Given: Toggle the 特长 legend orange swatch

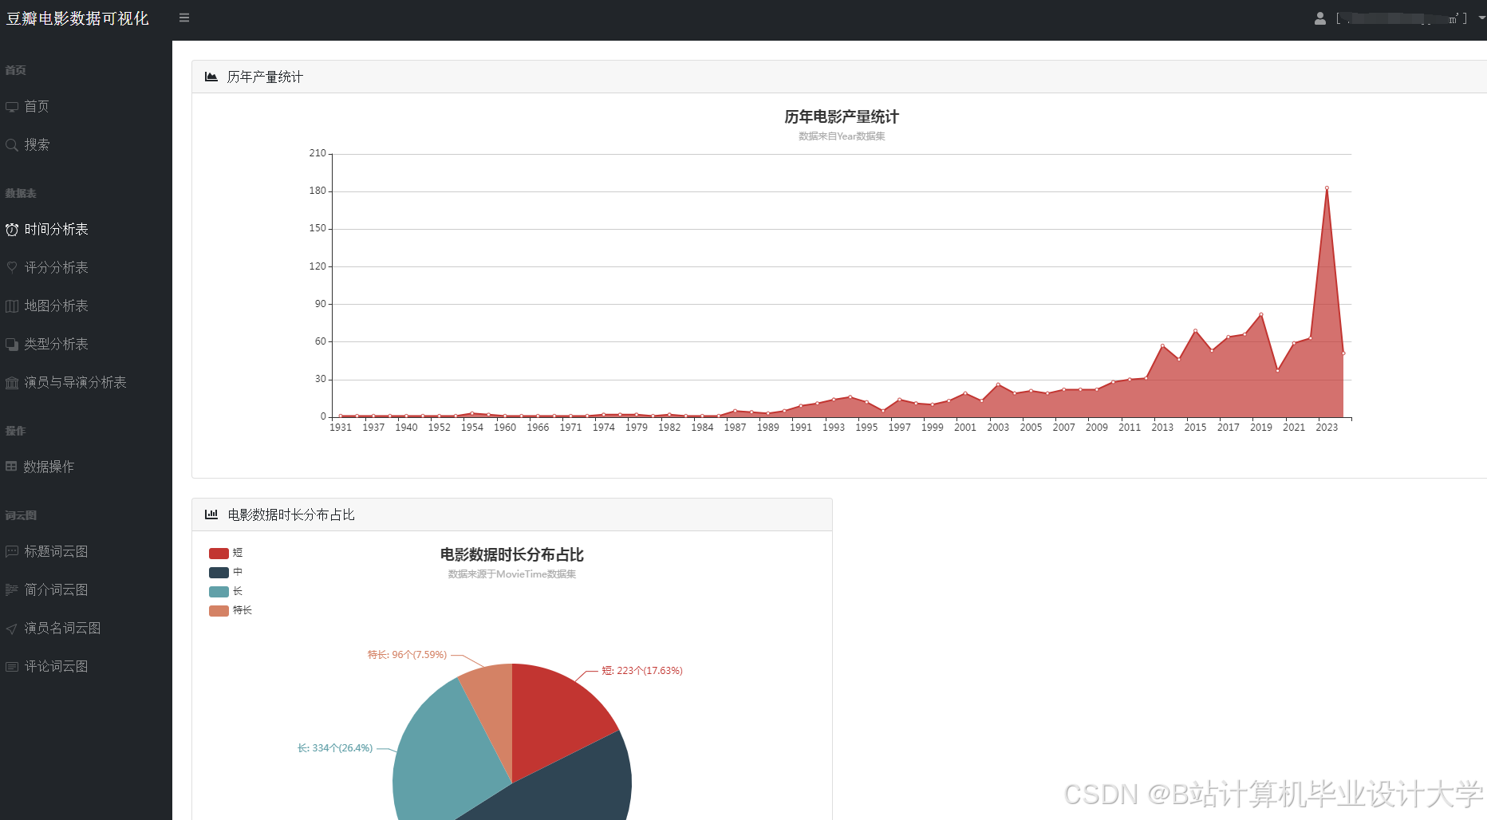Looking at the screenshot, I should pos(219,611).
